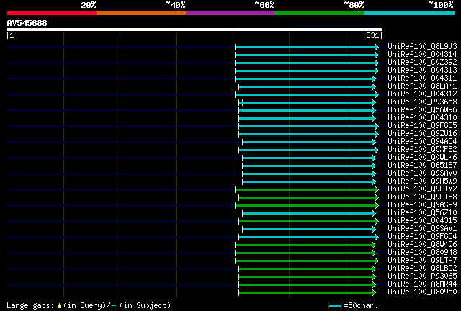
Task: Click the query end position marker 331
Action: (374, 35)
